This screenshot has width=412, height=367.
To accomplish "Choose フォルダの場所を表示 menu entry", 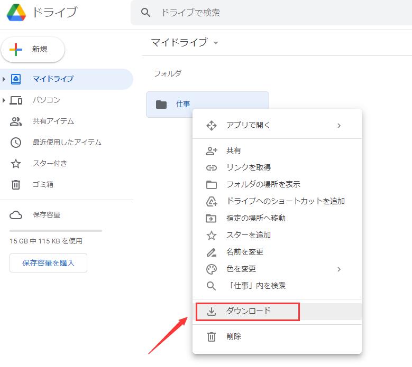I will pos(277,184).
